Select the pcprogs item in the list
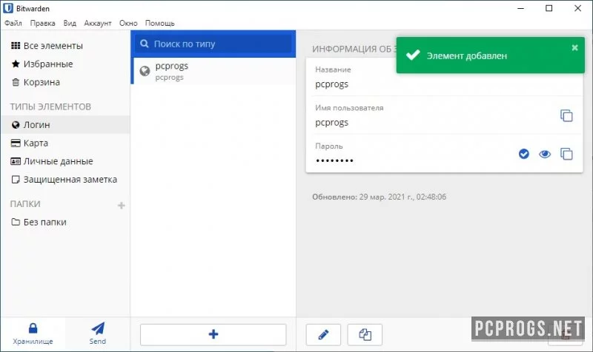This screenshot has height=352, width=593. [x=213, y=71]
